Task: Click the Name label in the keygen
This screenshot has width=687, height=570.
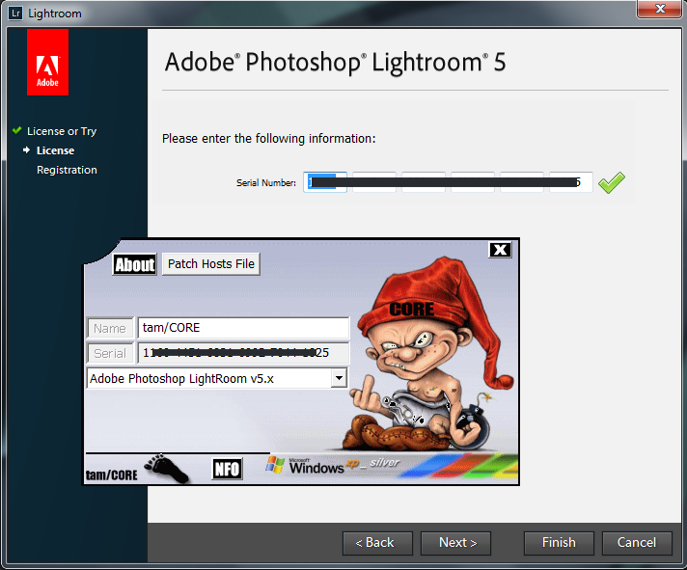Action: 110,328
